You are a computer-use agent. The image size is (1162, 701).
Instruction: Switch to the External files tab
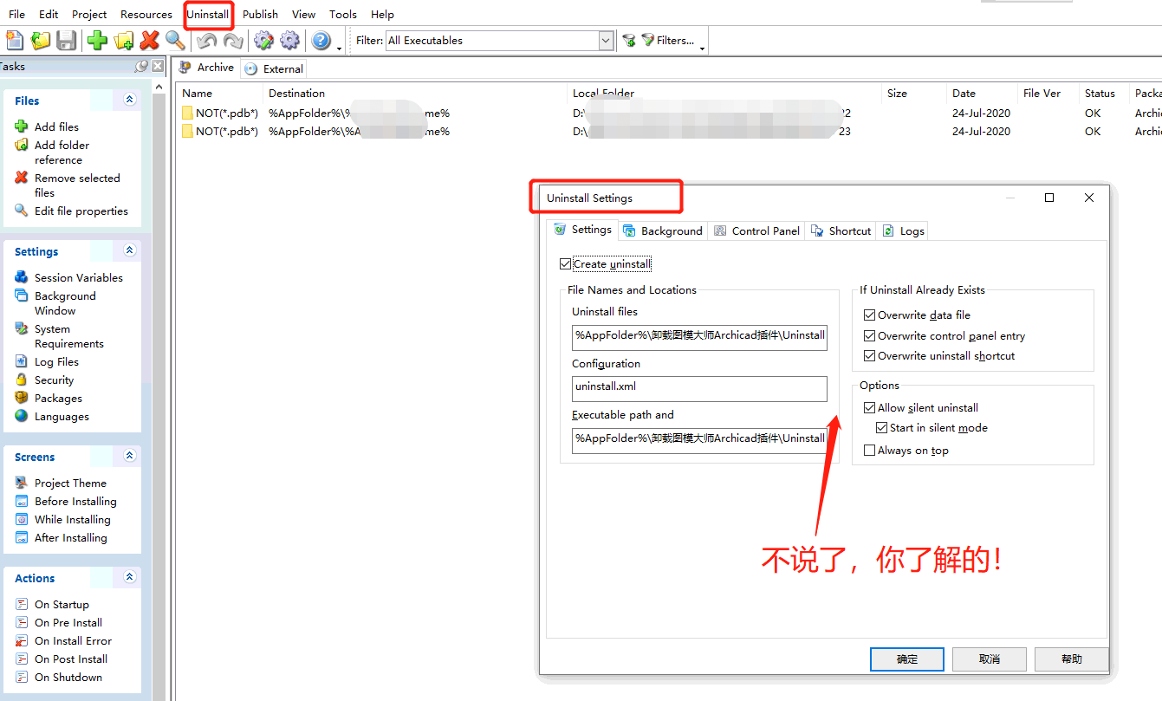pyautogui.click(x=274, y=68)
